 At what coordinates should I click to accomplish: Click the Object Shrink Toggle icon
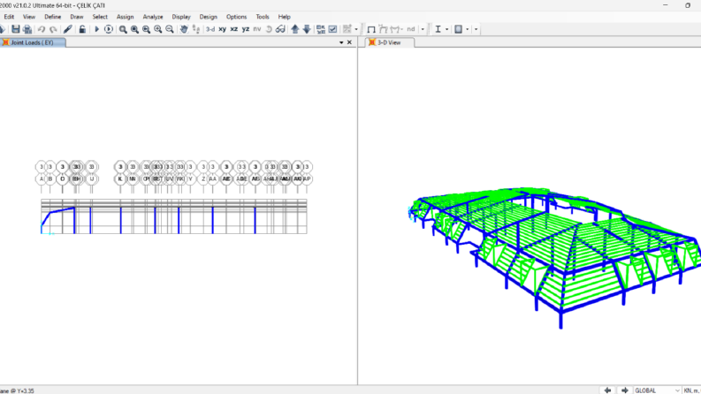click(321, 29)
